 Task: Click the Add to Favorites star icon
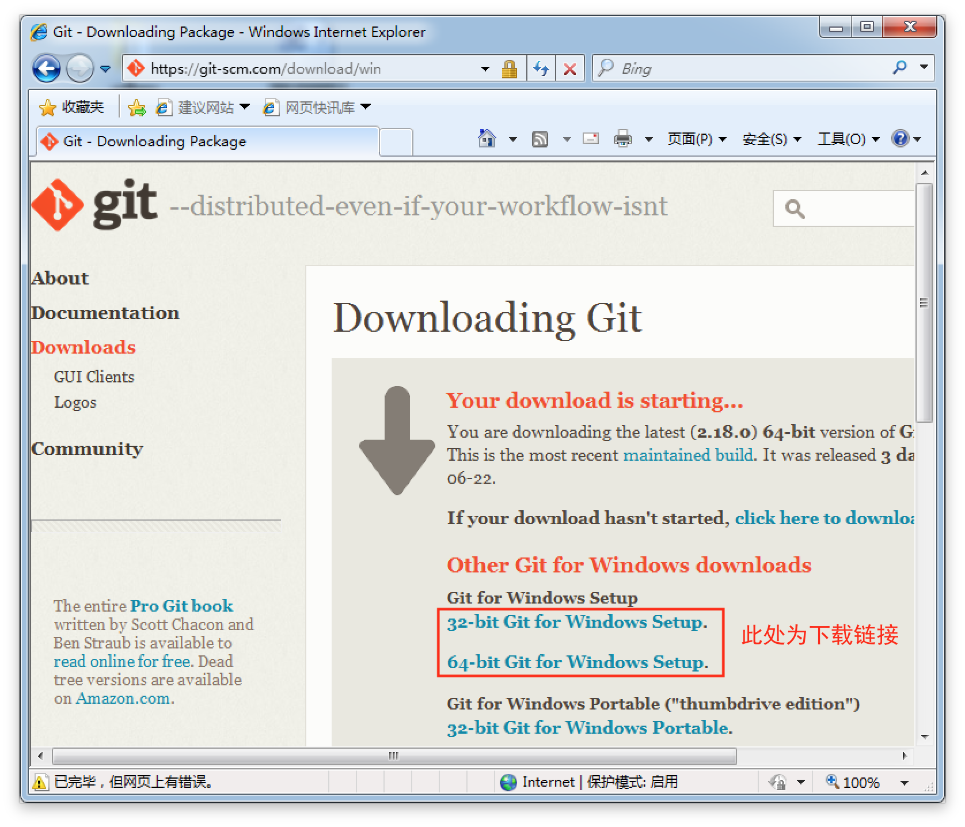point(136,108)
